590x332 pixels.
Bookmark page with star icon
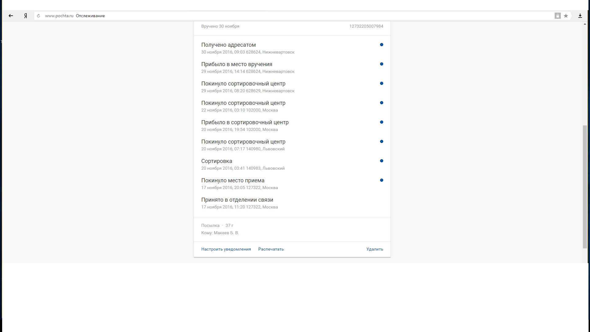point(566,16)
